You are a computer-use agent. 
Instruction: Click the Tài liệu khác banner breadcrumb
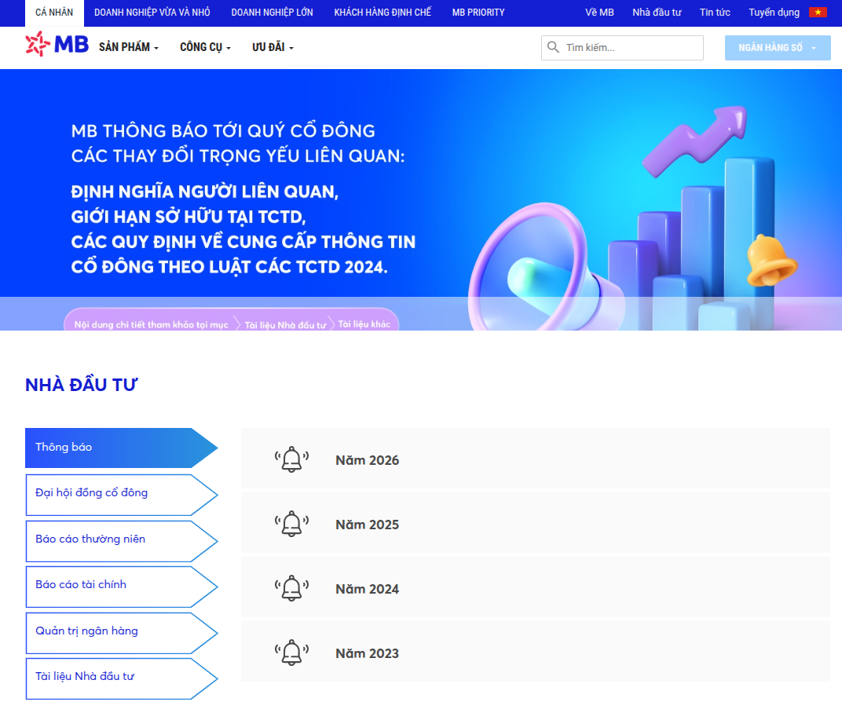pyautogui.click(x=364, y=324)
